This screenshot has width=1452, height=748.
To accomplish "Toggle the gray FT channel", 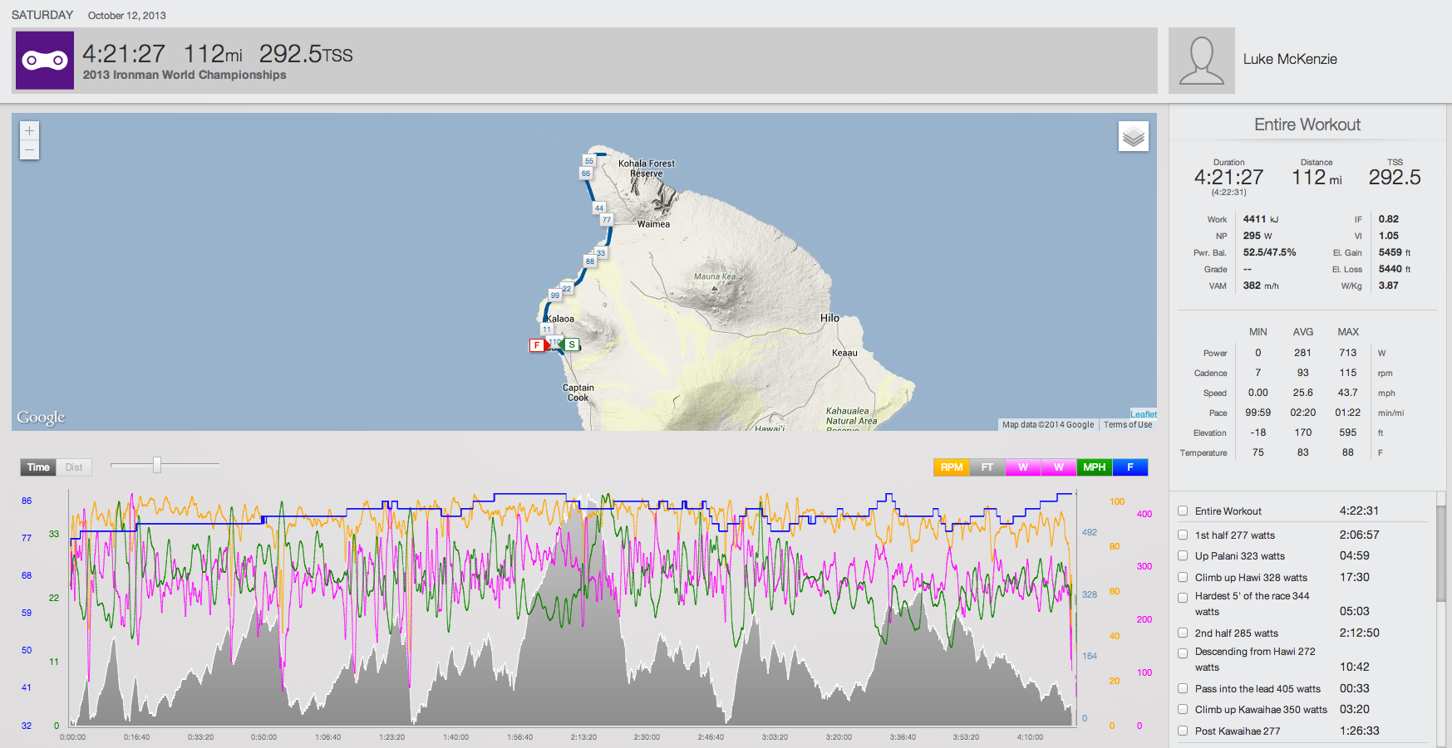I will (987, 467).
